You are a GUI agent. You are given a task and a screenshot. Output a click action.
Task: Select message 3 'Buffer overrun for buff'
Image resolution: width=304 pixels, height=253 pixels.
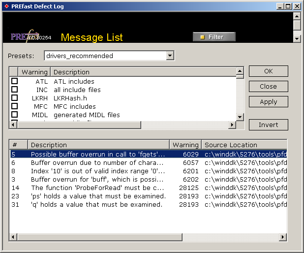pyautogui.click(x=149, y=179)
